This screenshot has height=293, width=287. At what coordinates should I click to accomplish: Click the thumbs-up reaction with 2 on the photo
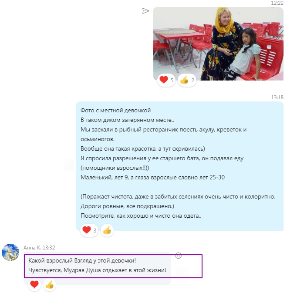click(x=187, y=81)
